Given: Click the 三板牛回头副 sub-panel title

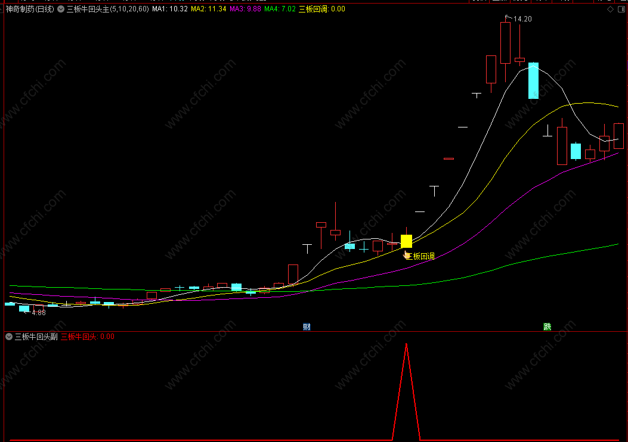Looking at the screenshot, I should tap(36, 337).
